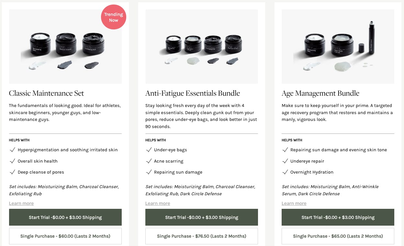Choose Single Purchase for $65.00
The image size is (404, 246).
click(x=338, y=236)
